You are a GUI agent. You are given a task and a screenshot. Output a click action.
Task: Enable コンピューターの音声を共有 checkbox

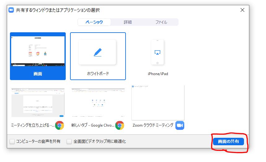[12, 141]
